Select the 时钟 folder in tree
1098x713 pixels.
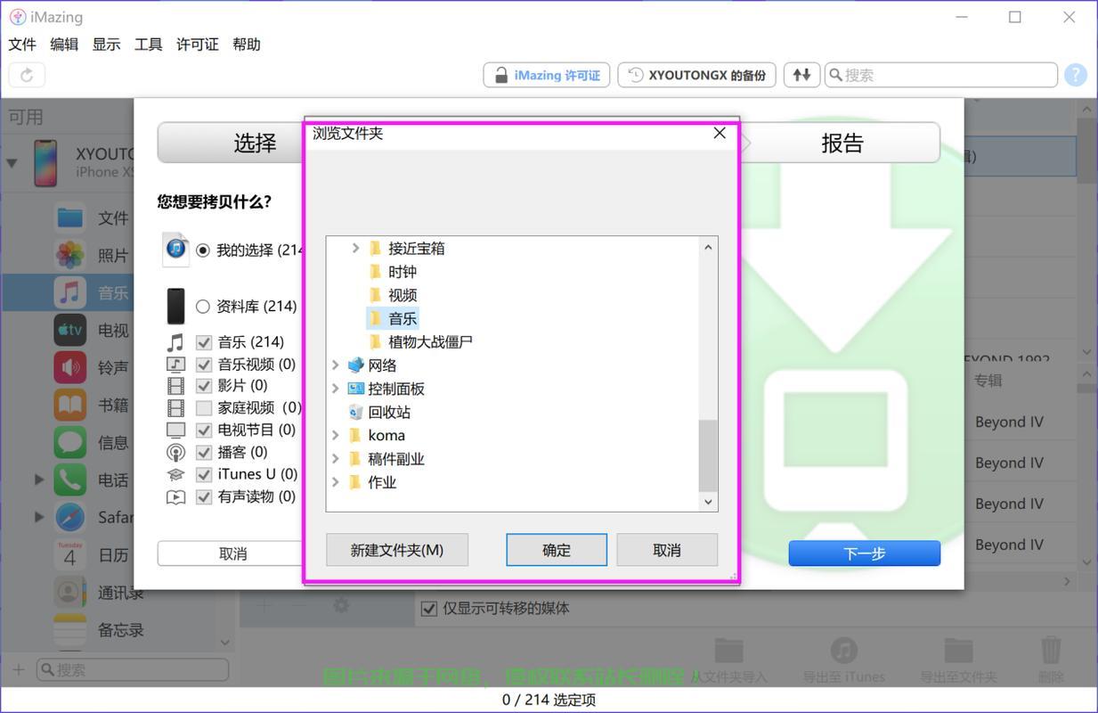[x=393, y=272]
